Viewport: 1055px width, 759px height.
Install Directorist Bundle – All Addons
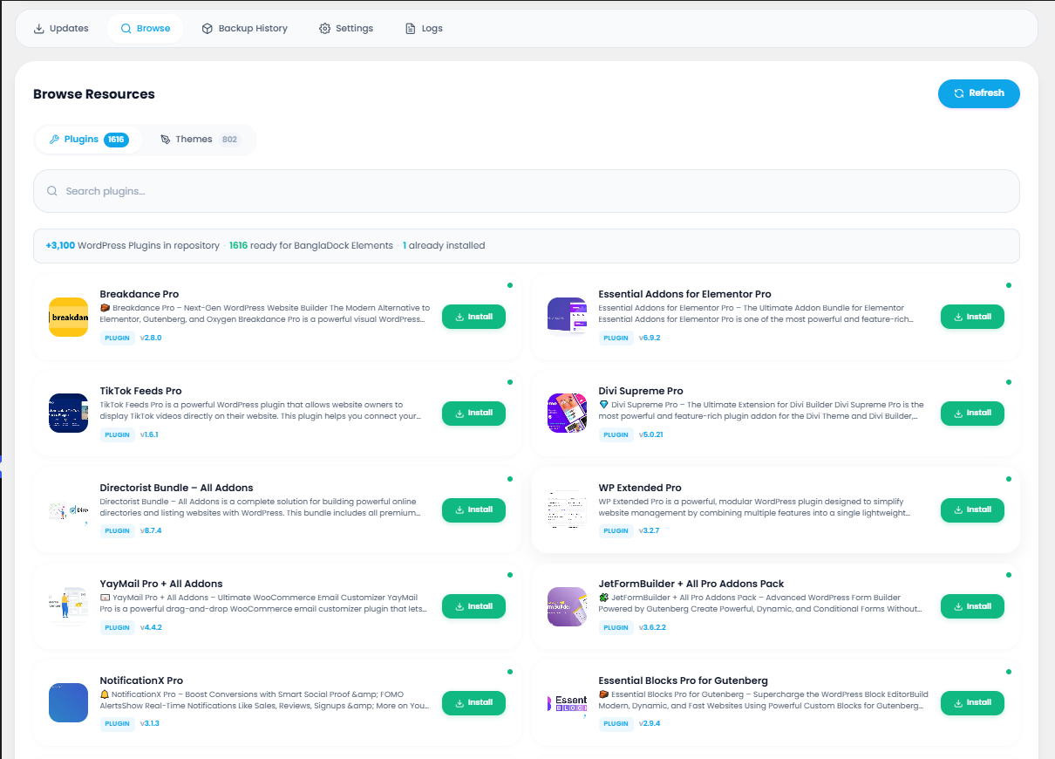473,509
